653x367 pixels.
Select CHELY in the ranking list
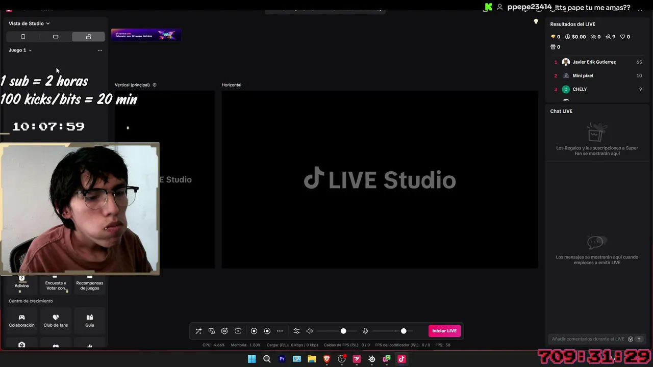[x=598, y=89]
